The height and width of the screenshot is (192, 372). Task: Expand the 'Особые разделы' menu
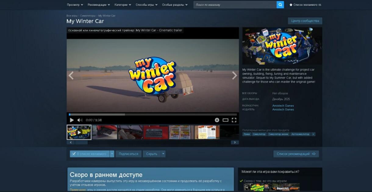(175, 5)
